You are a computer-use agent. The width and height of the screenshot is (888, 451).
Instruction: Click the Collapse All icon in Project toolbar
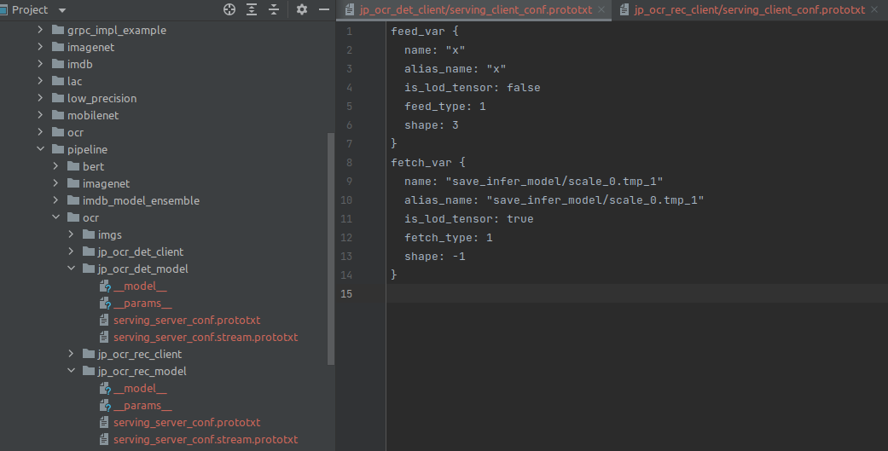[274, 9]
